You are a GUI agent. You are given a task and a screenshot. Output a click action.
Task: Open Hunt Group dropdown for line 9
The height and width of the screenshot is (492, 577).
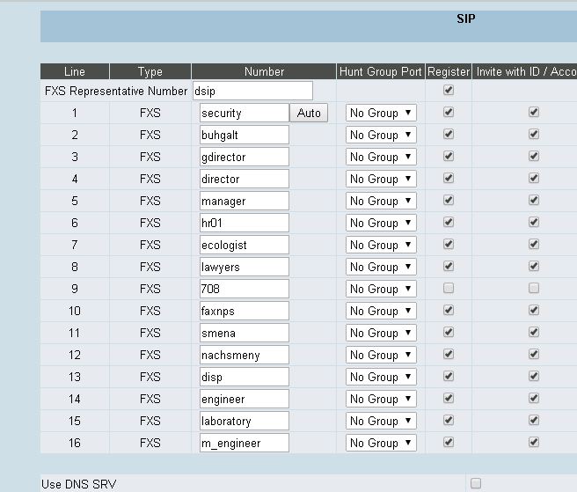(380, 289)
